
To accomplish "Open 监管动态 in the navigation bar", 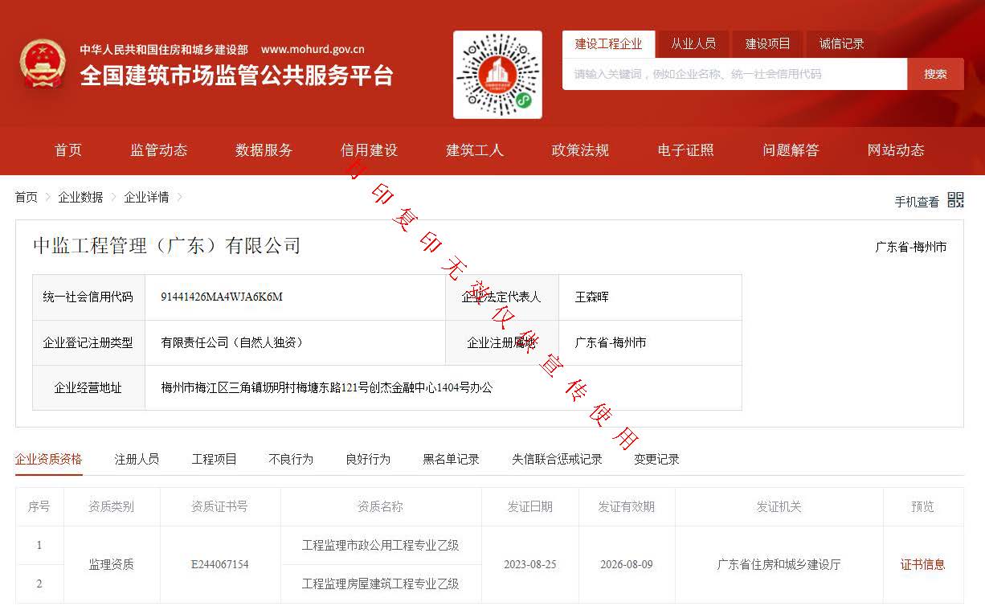I will pyautogui.click(x=159, y=150).
